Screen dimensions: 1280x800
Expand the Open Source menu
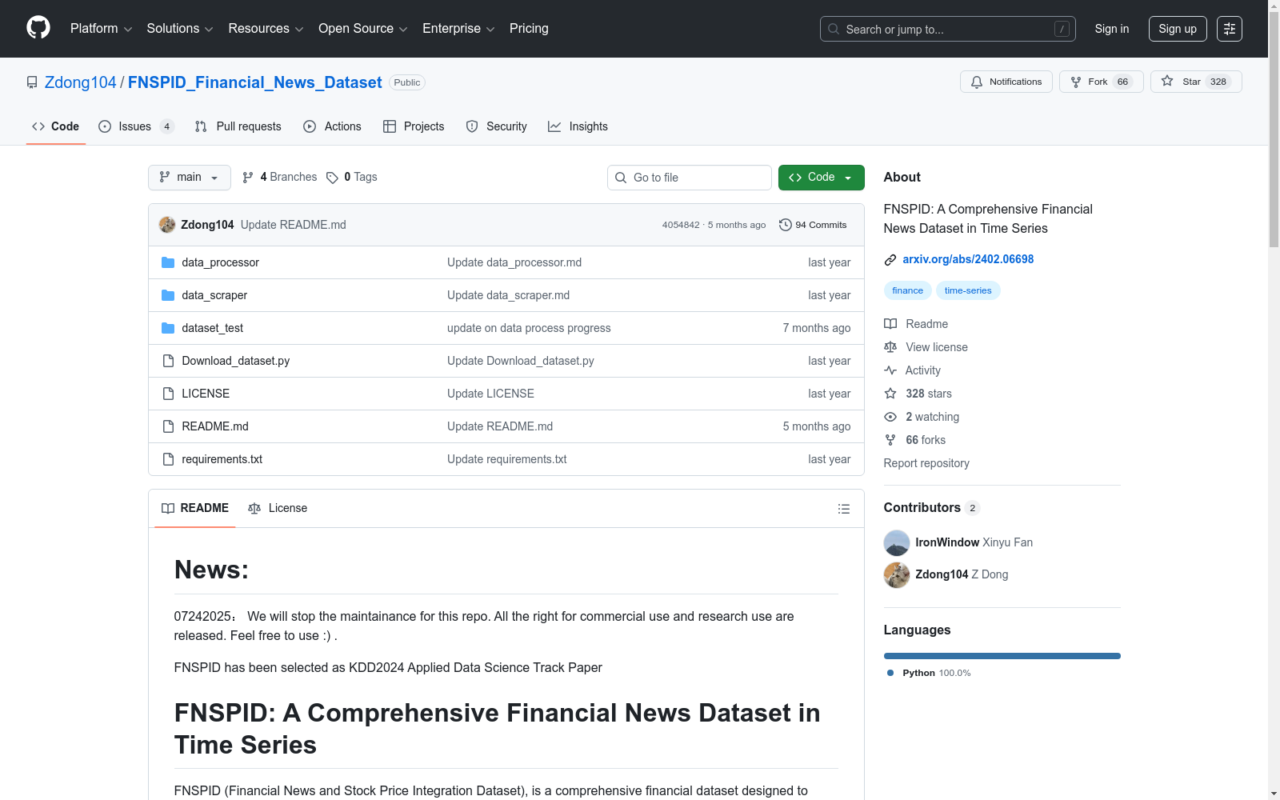(x=362, y=29)
